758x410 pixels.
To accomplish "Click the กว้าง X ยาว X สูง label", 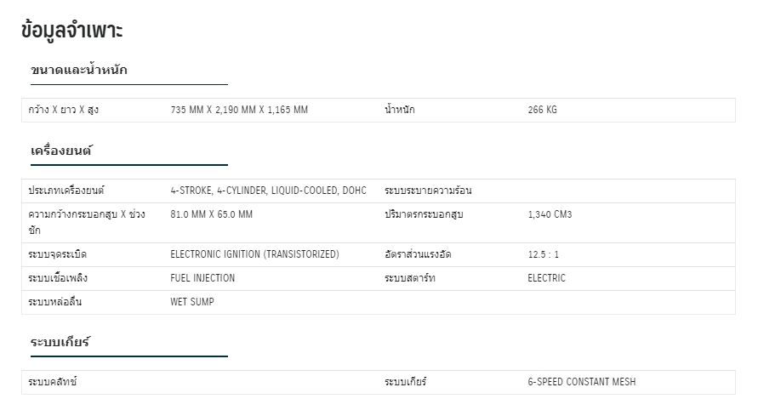I will 63,110.
